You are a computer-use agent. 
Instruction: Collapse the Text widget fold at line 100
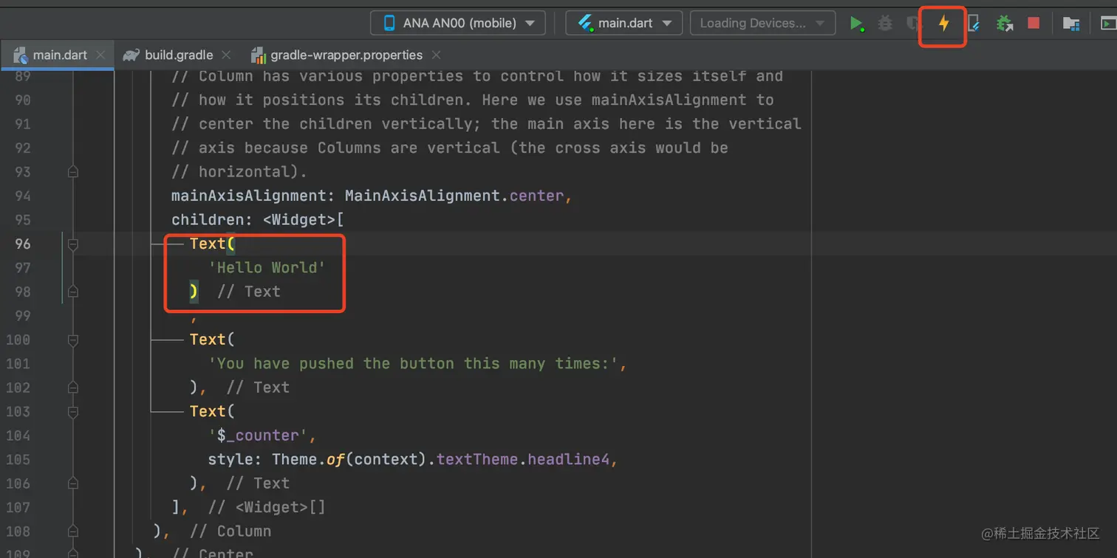(x=72, y=340)
